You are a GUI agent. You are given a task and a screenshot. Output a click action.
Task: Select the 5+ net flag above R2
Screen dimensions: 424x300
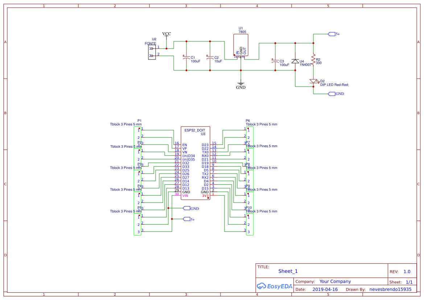click(334, 34)
